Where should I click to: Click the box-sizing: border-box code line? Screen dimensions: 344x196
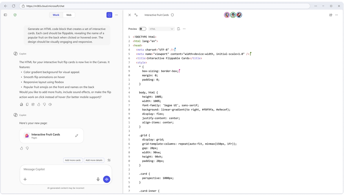click(160, 71)
